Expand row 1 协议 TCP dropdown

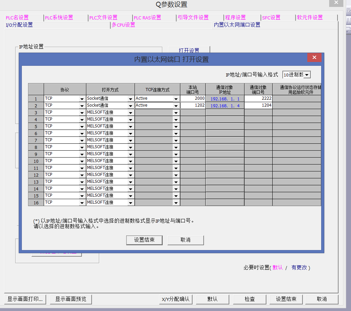coord(82,99)
